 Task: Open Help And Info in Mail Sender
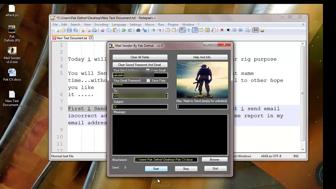coord(202,57)
